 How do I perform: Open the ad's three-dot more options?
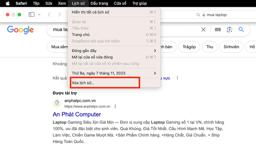[x=115, y=107]
